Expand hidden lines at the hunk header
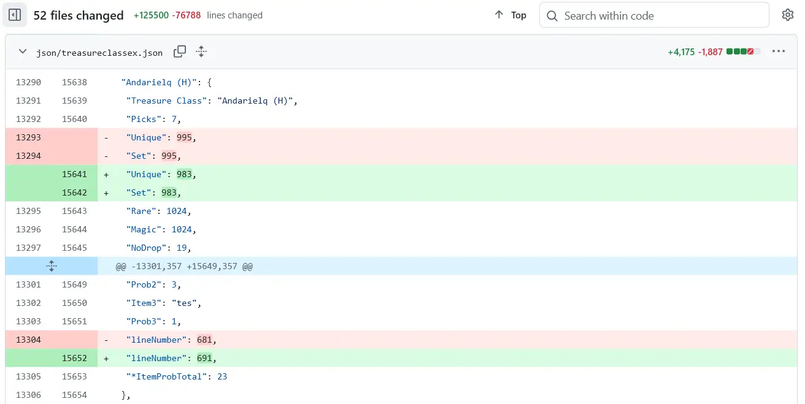805x404 pixels. click(x=52, y=266)
